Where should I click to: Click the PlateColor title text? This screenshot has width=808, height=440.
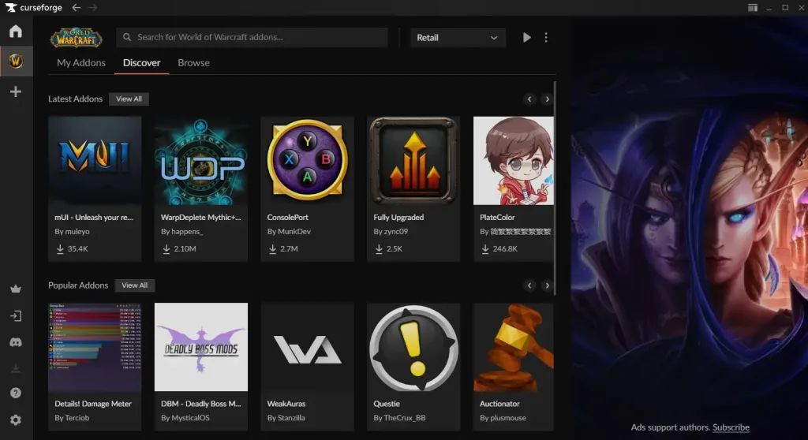click(497, 218)
